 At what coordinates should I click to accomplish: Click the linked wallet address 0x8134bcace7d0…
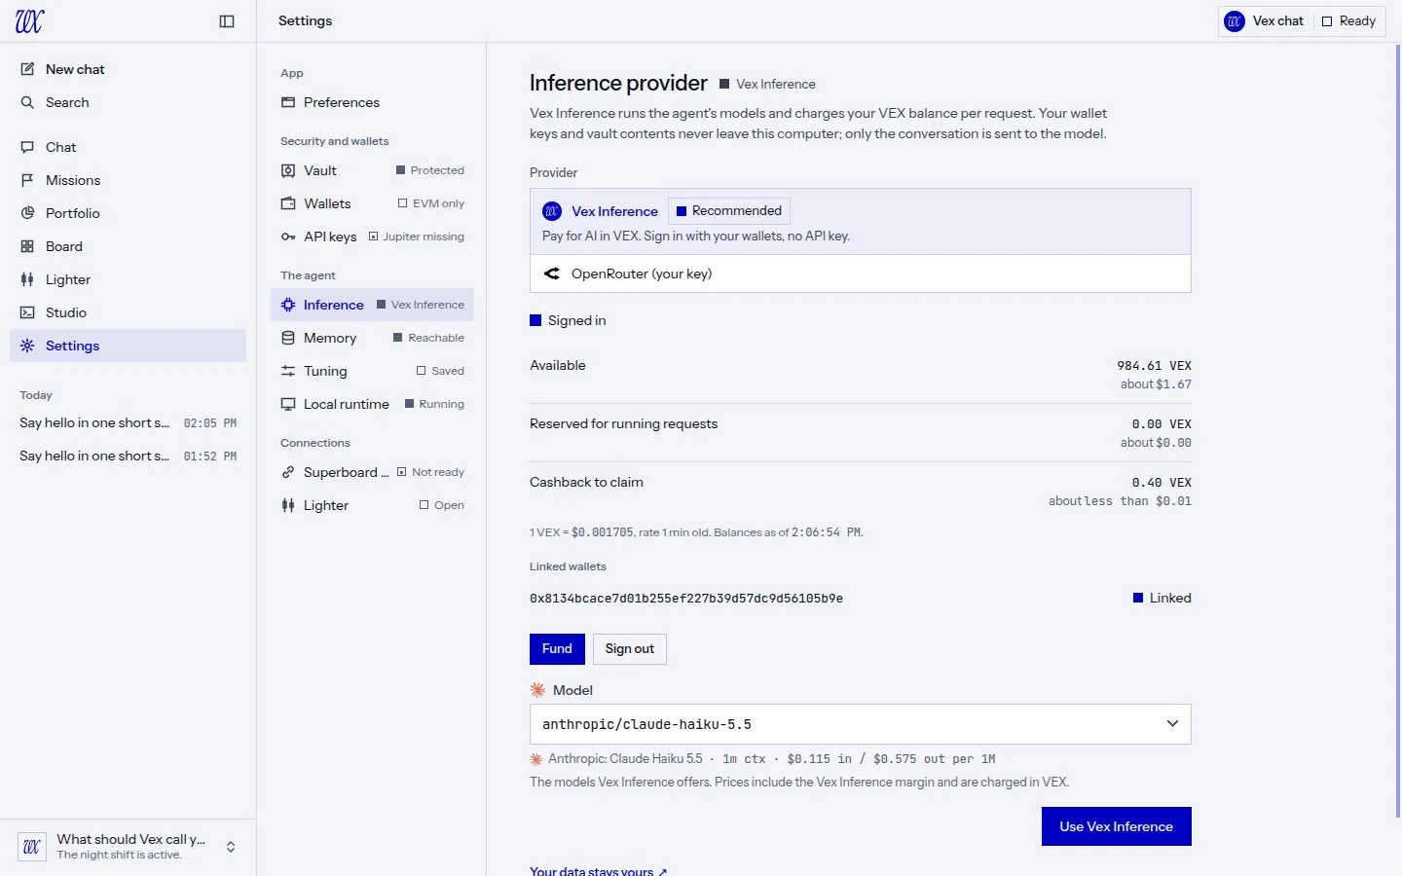[686, 599]
